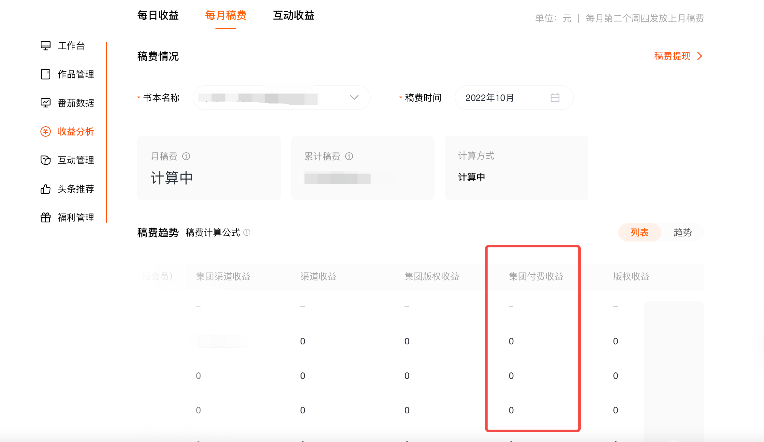Click the 互动管理 sidebar icon

[46, 160]
